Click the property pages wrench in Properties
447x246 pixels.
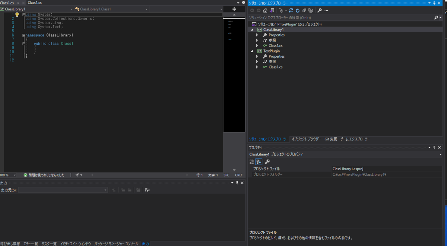click(x=267, y=162)
